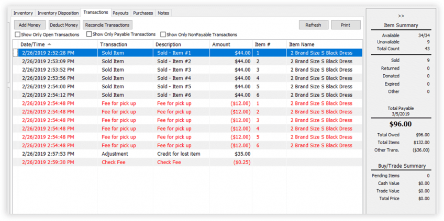Click Reconcile Transactions button

(x=107, y=25)
